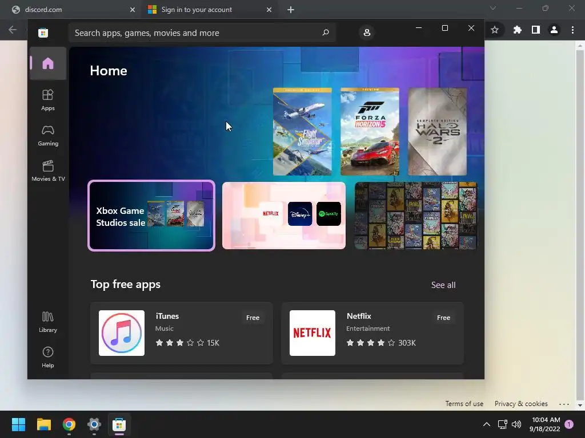Open volume speaker tray icon

coord(516,424)
